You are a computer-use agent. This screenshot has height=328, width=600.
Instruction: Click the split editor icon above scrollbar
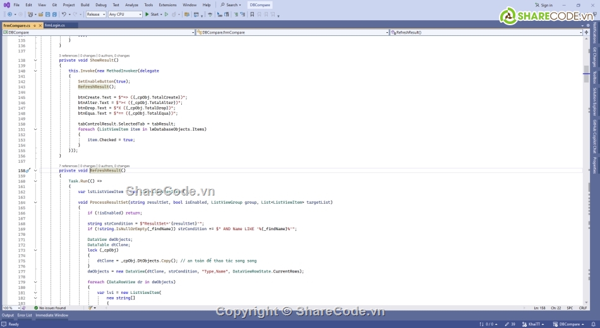tap(586, 33)
